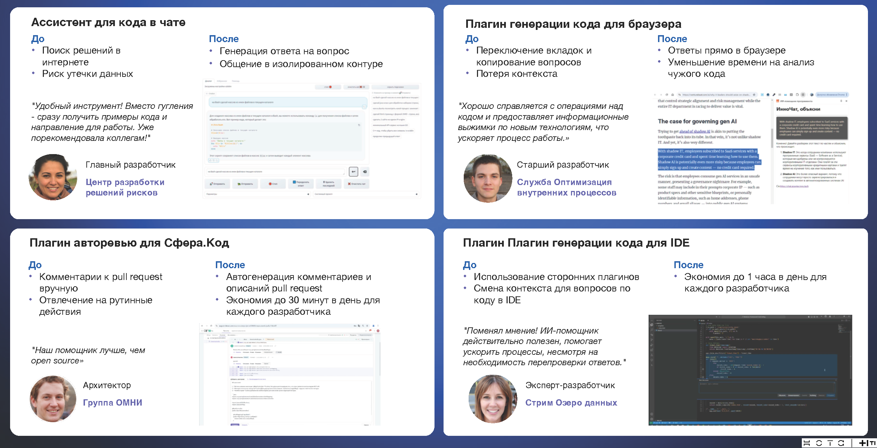This screenshot has width=877, height=448.
Task: Open the Помощь tab in the chat
Action: point(236,81)
